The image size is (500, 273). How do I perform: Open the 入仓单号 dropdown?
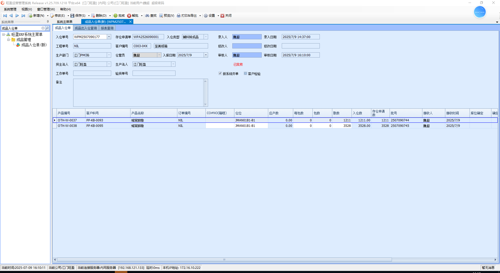(x=109, y=37)
